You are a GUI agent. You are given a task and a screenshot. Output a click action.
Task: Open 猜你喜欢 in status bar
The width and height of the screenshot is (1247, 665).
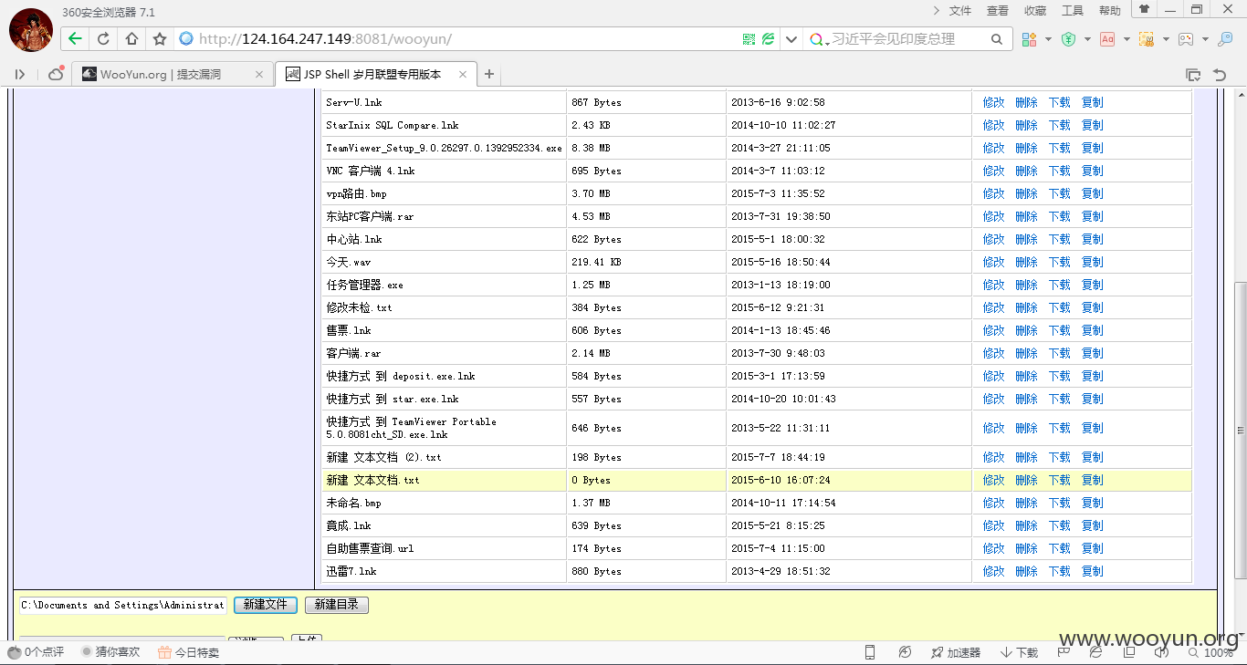110,652
